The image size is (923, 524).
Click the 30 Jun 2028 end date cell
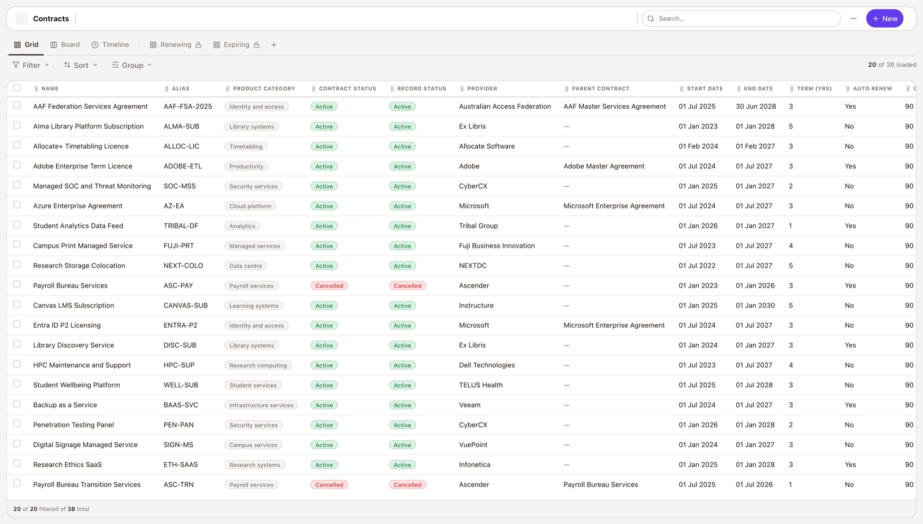point(756,107)
